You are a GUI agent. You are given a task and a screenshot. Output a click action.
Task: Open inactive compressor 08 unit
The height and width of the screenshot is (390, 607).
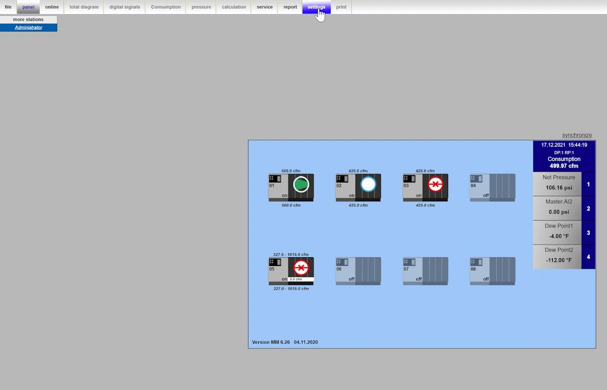[492, 270]
